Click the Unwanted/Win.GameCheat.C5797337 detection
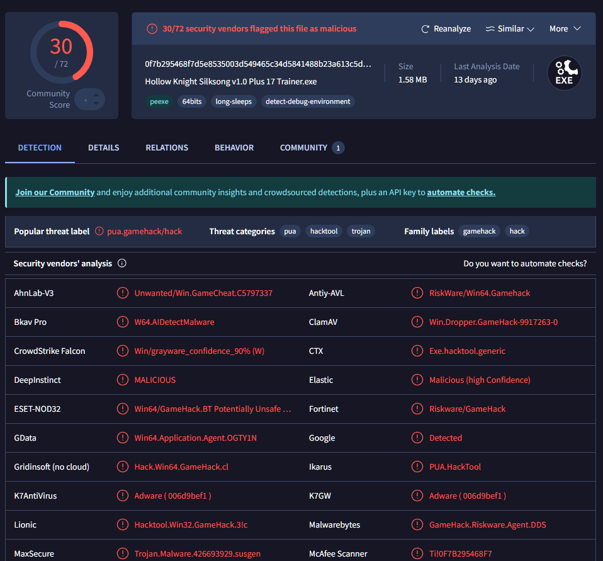This screenshot has width=603, height=561. 203,293
